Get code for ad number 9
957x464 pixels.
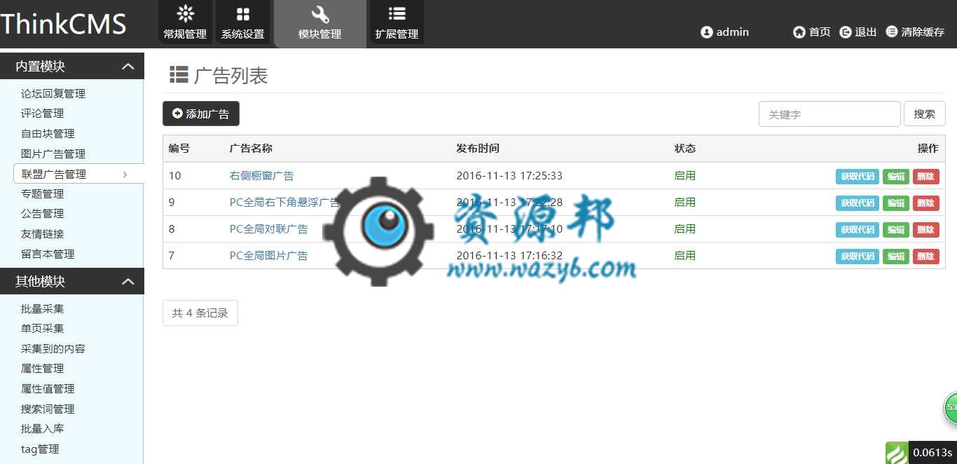pyautogui.click(x=858, y=203)
